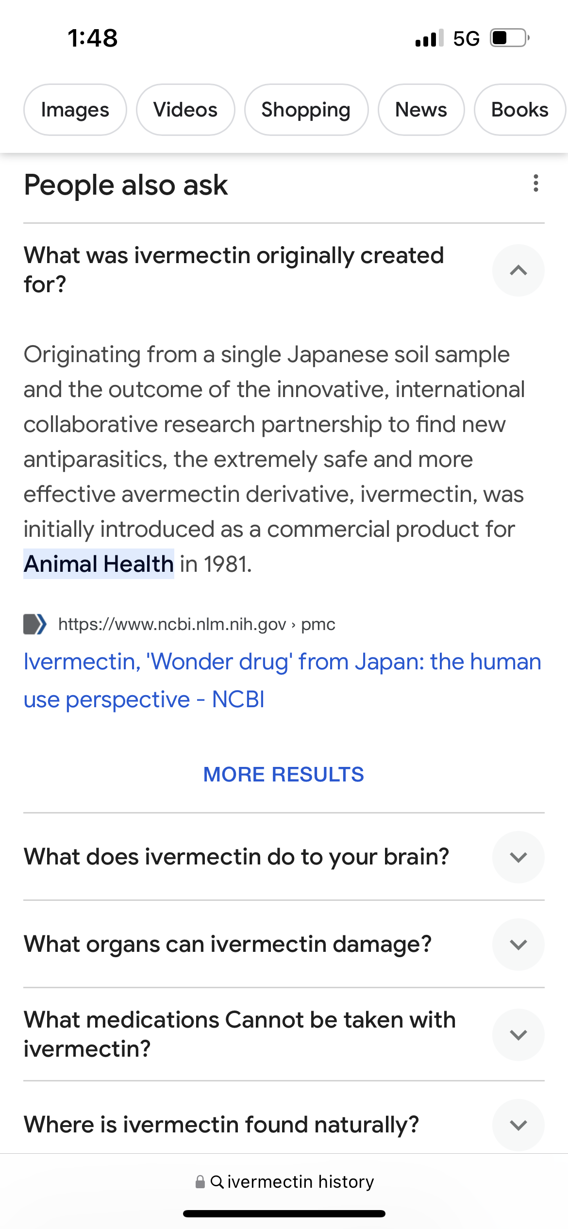Expand 'What does ivermectin do to your brain?'
568x1229 pixels.
pos(518,857)
